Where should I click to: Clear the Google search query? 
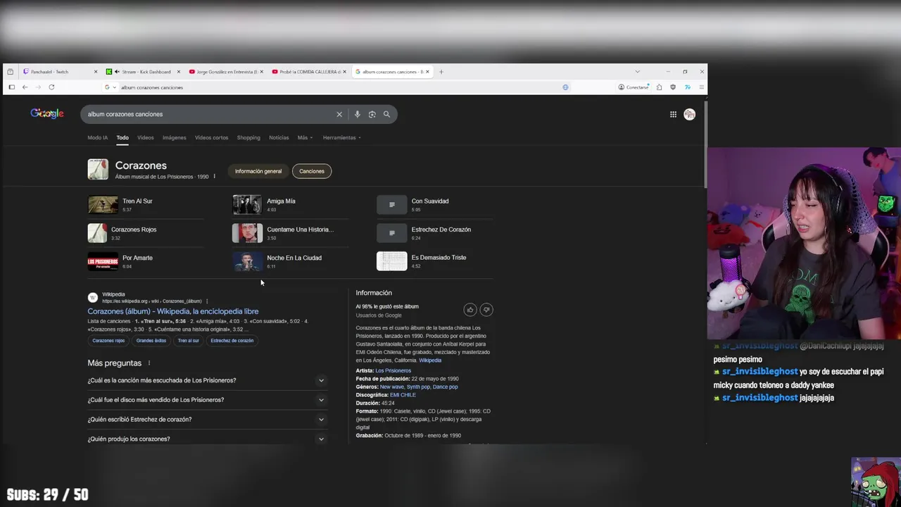[x=339, y=114]
